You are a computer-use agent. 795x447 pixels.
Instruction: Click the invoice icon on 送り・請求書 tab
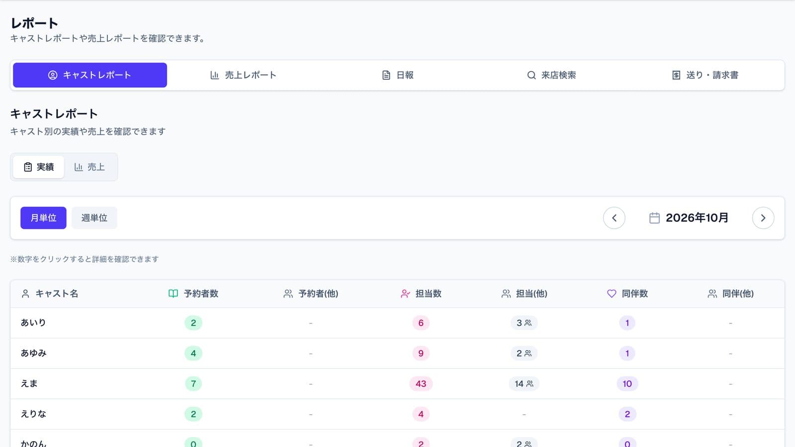coord(676,75)
